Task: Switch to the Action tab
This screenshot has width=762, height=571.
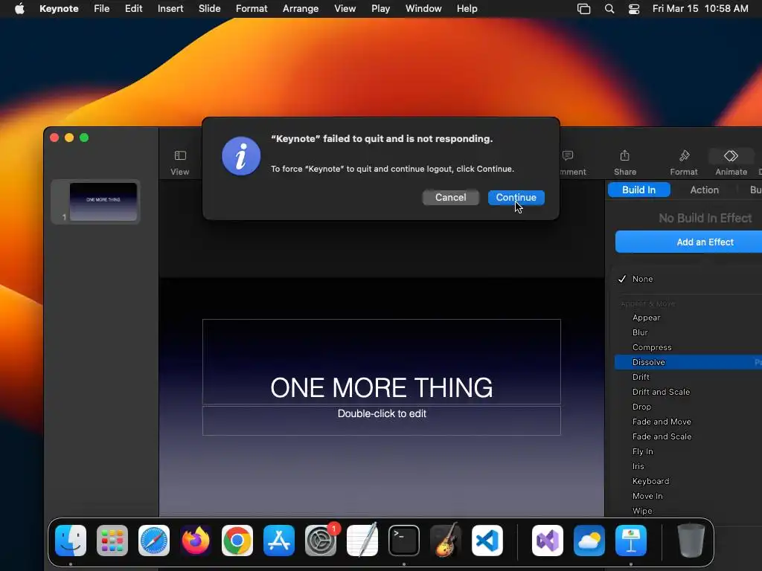Action: (704, 190)
